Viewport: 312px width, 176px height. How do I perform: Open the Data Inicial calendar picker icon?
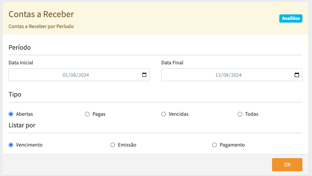coord(144,75)
